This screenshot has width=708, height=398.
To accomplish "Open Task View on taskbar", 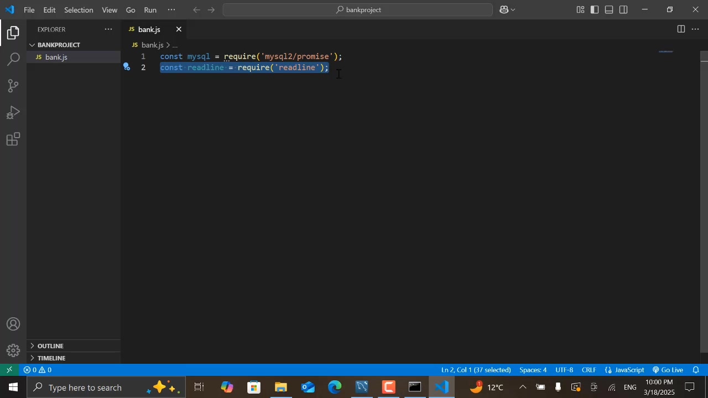I will pyautogui.click(x=199, y=387).
